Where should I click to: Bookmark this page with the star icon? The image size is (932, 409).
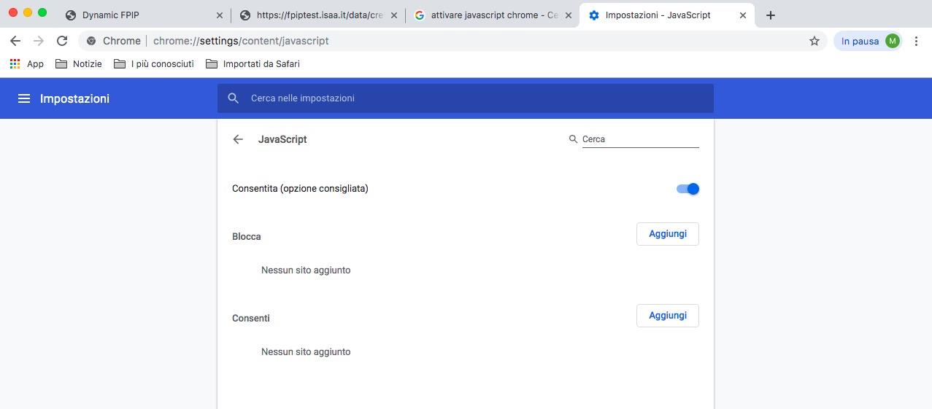[814, 41]
